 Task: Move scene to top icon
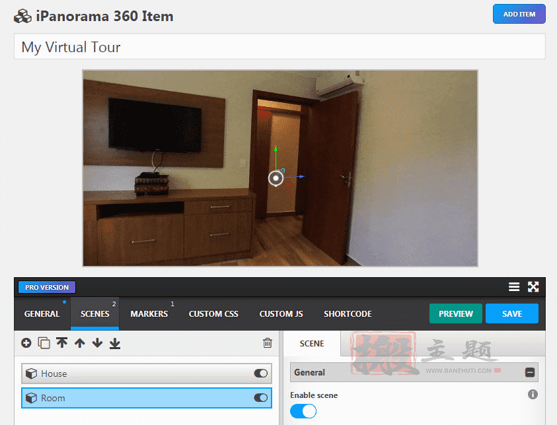coord(62,343)
